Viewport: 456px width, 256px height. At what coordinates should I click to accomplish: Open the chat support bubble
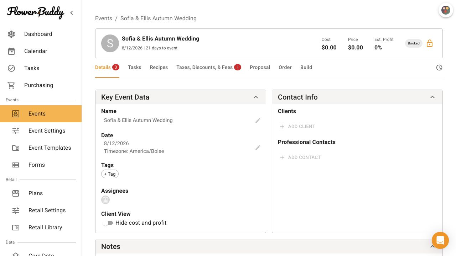click(x=440, y=240)
